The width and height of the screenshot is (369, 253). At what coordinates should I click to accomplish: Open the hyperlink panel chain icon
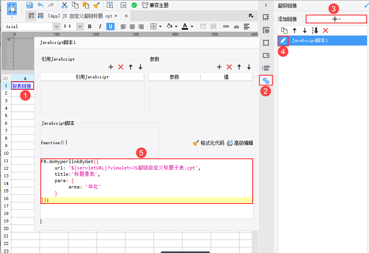(x=266, y=80)
